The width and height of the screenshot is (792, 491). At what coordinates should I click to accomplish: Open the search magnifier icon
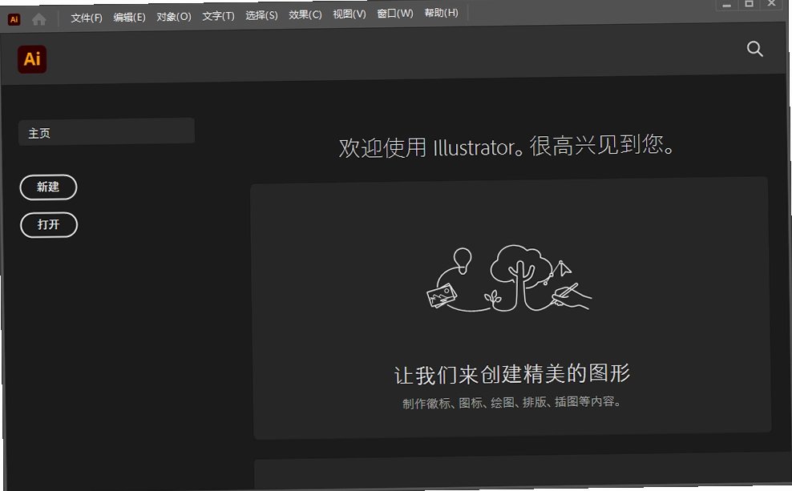pos(754,49)
